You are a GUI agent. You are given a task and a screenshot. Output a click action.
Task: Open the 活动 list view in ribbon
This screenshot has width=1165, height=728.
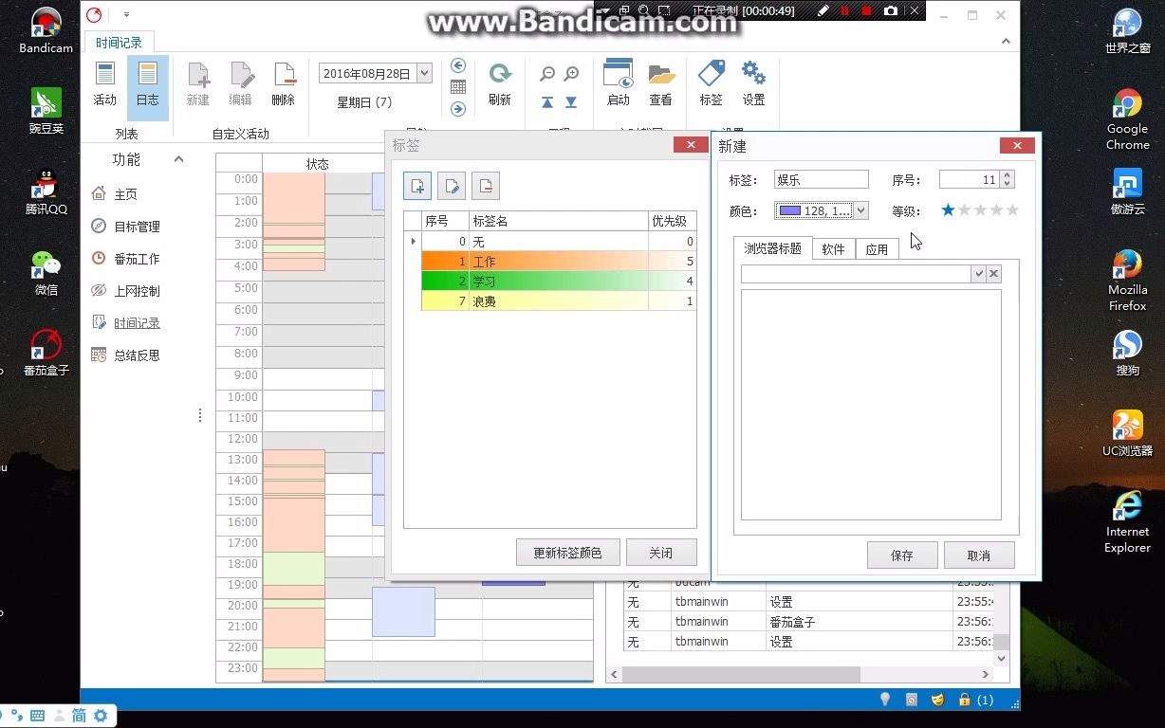104,84
